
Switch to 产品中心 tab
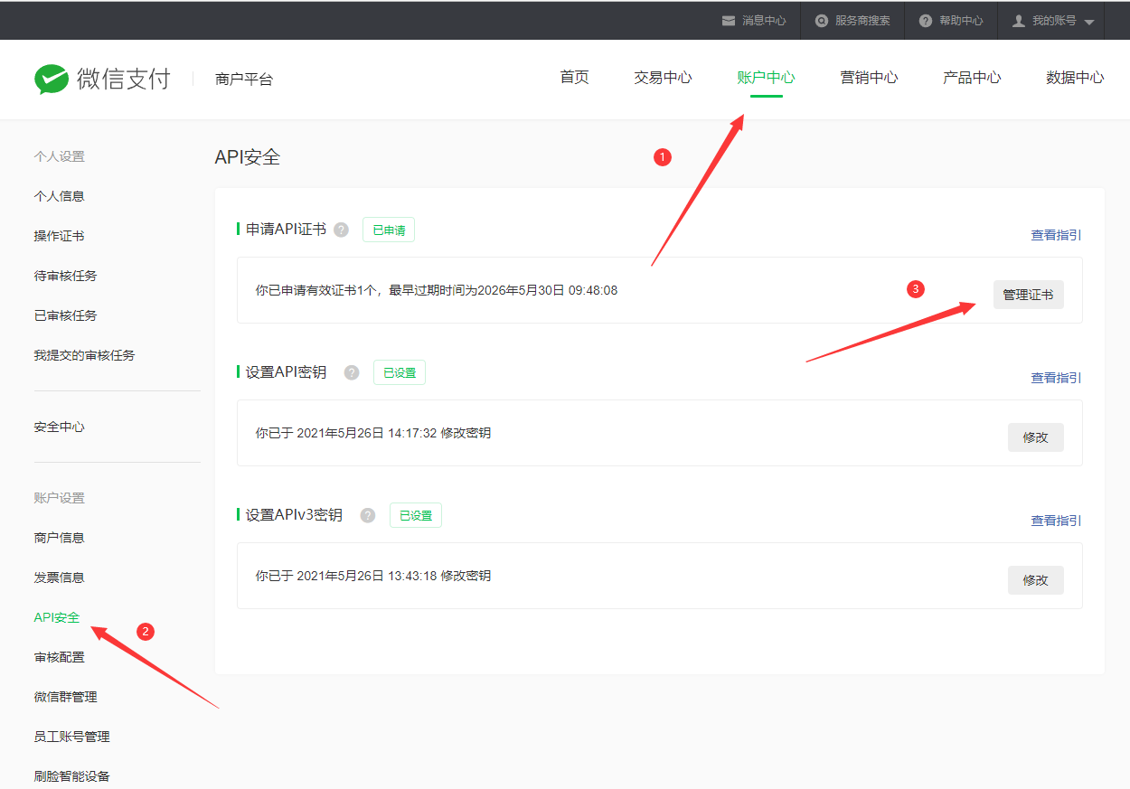(x=972, y=78)
